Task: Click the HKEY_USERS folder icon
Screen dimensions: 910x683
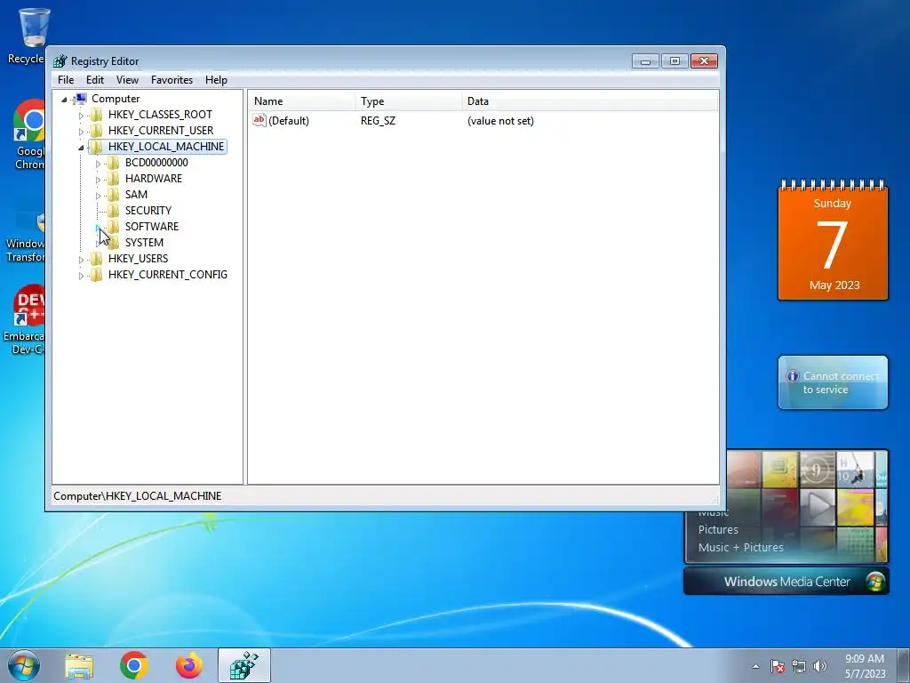Action: (97, 259)
